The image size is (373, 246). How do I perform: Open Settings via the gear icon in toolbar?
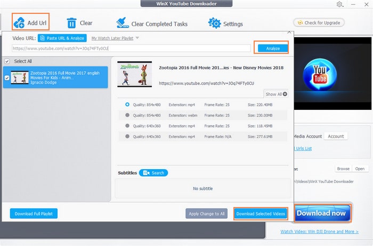[x=215, y=23]
